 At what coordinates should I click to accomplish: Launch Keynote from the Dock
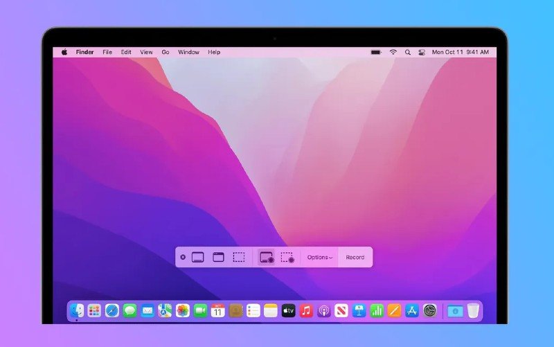pos(359,310)
